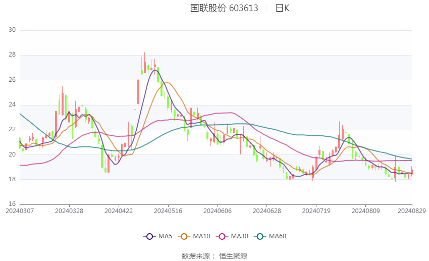The image size is (429, 261).
Task: Toggle the MA10 legend marker
Action: (184, 236)
